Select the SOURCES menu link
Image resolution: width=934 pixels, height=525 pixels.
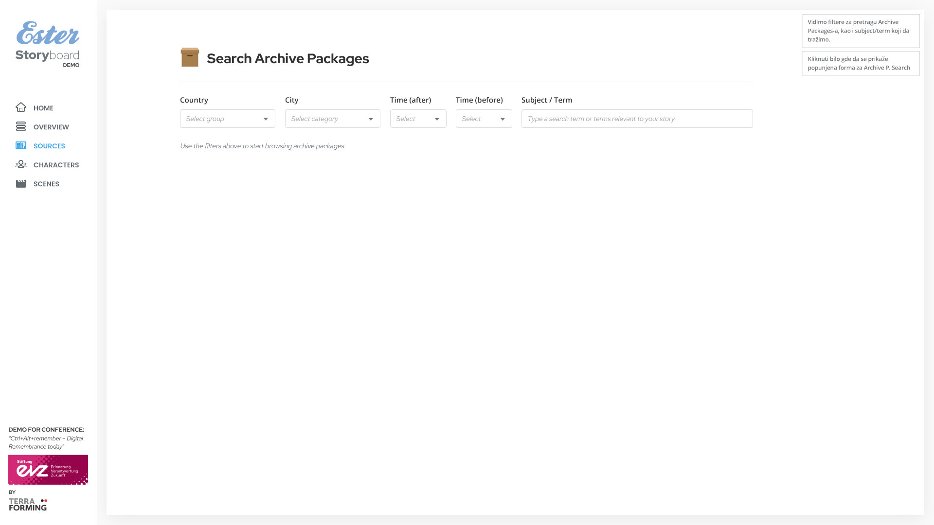(49, 146)
